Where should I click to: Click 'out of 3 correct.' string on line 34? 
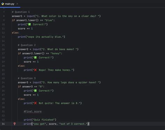73,124
